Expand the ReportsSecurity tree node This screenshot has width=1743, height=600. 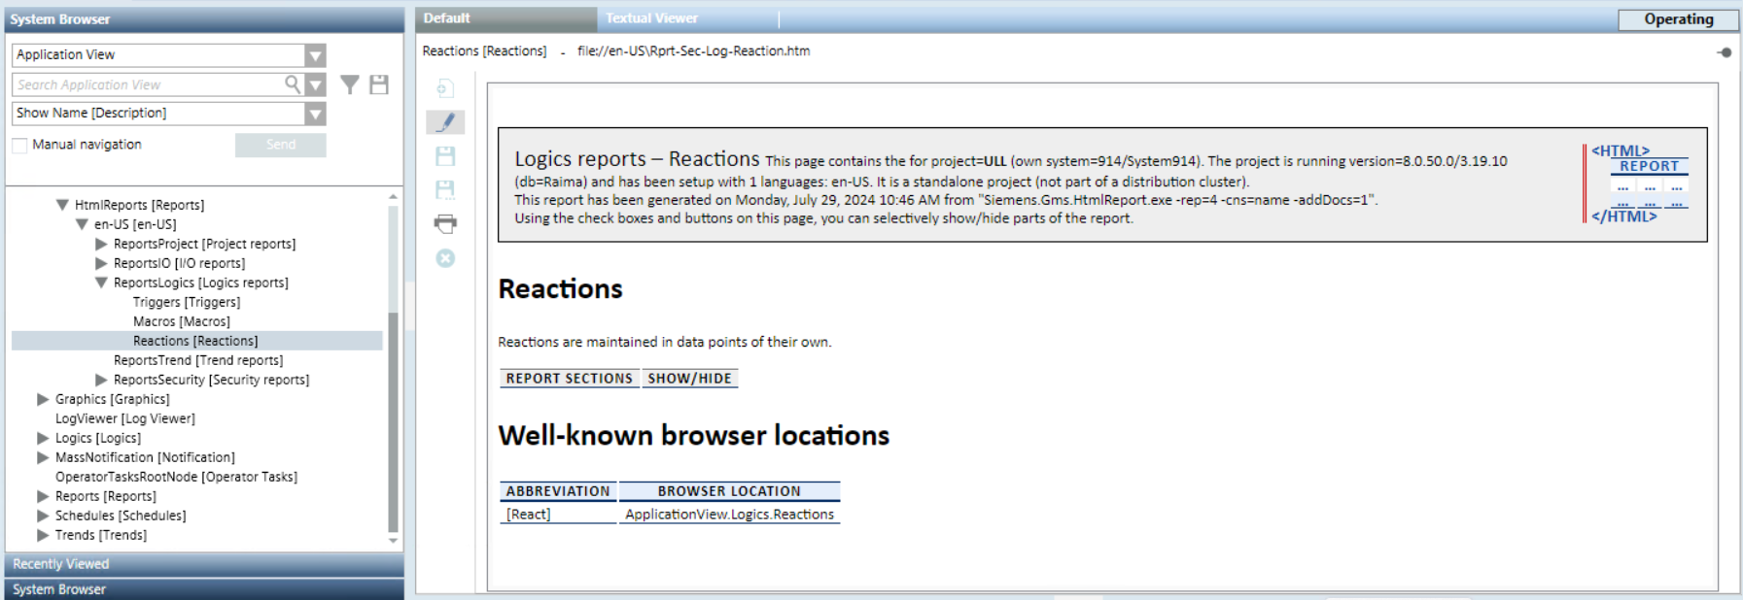[101, 380]
